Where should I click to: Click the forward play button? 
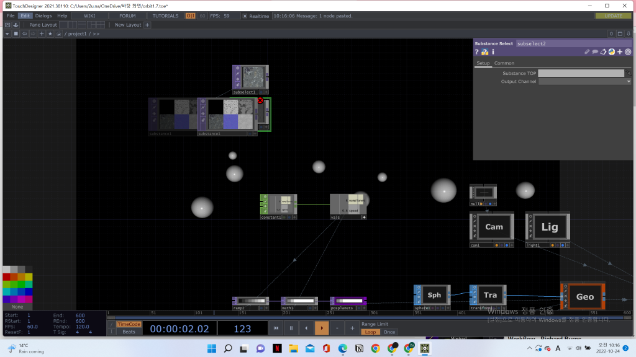coord(322,328)
